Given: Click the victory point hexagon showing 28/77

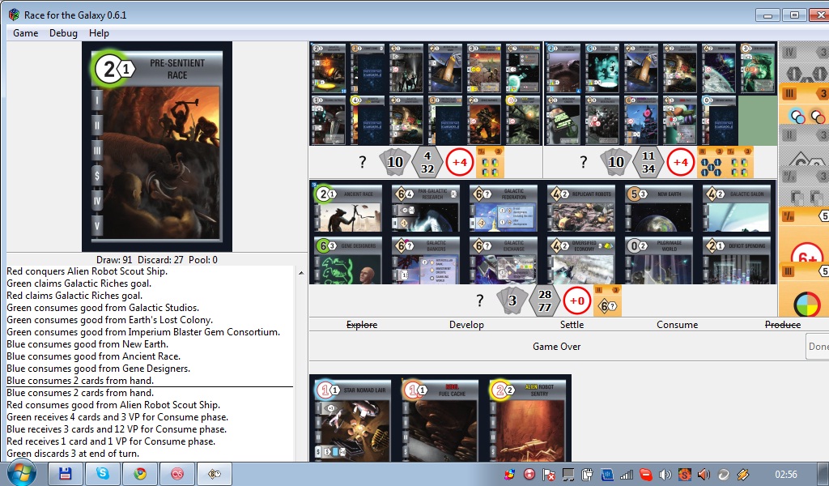Looking at the screenshot, I should [x=545, y=301].
